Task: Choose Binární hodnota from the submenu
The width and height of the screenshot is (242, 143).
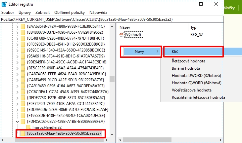Action: (x=186, y=68)
